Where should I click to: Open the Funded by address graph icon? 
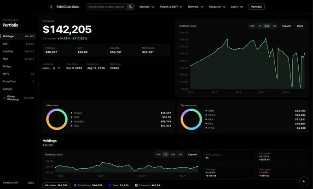(59, 68)
